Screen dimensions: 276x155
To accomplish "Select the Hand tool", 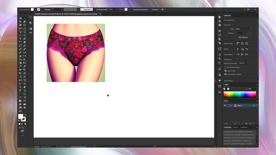I will (x=25, y=87).
